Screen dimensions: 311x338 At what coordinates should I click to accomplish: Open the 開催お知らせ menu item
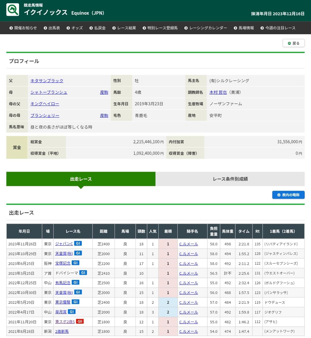click(23, 28)
